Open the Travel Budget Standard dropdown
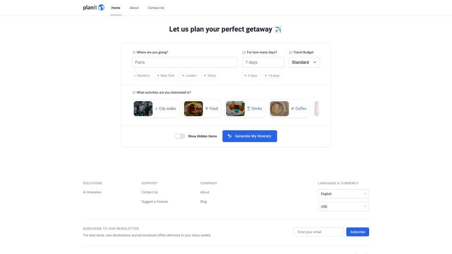Image resolution: width=452 pixels, height=254 pixels. pyautogui.click(x=304, y=62)
